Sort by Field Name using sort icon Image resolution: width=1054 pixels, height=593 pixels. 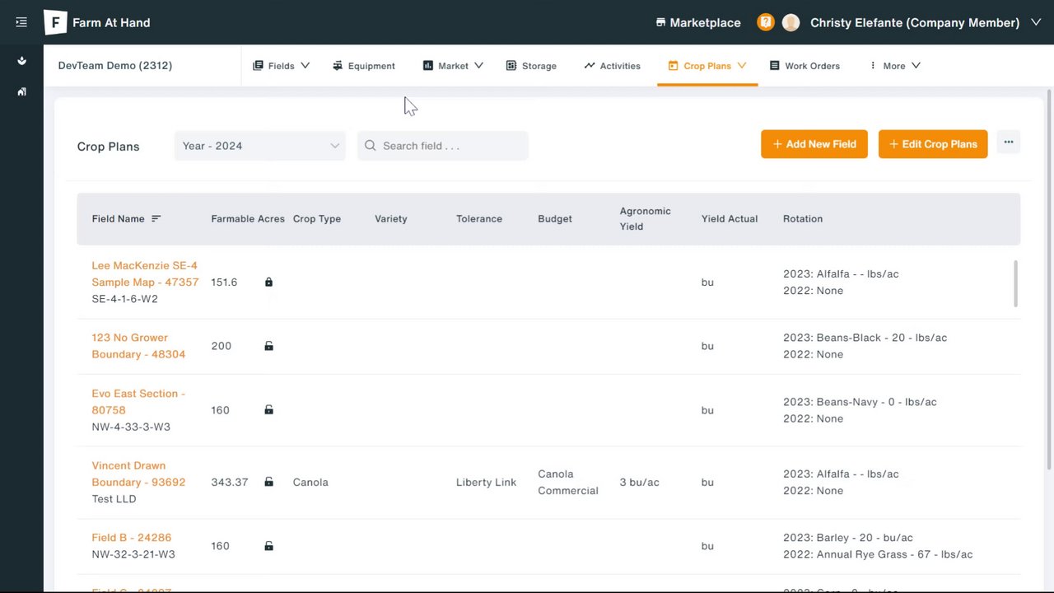pyautogui.click(x=156, y=219)
